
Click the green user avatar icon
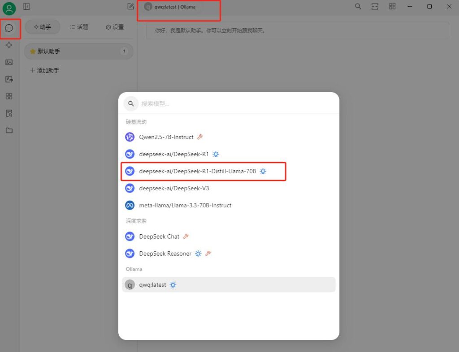point(9,8)
